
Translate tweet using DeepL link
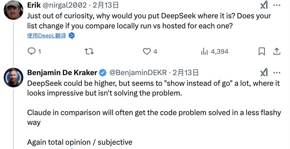47,35
